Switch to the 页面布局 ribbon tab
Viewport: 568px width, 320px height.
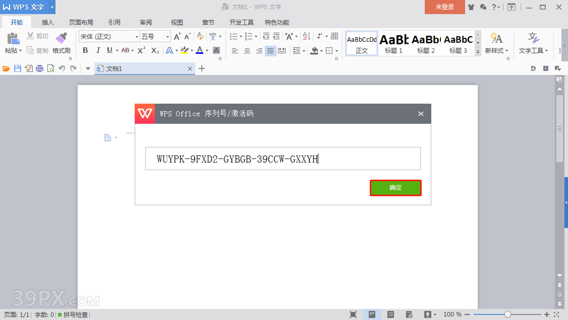coord(81,23)
